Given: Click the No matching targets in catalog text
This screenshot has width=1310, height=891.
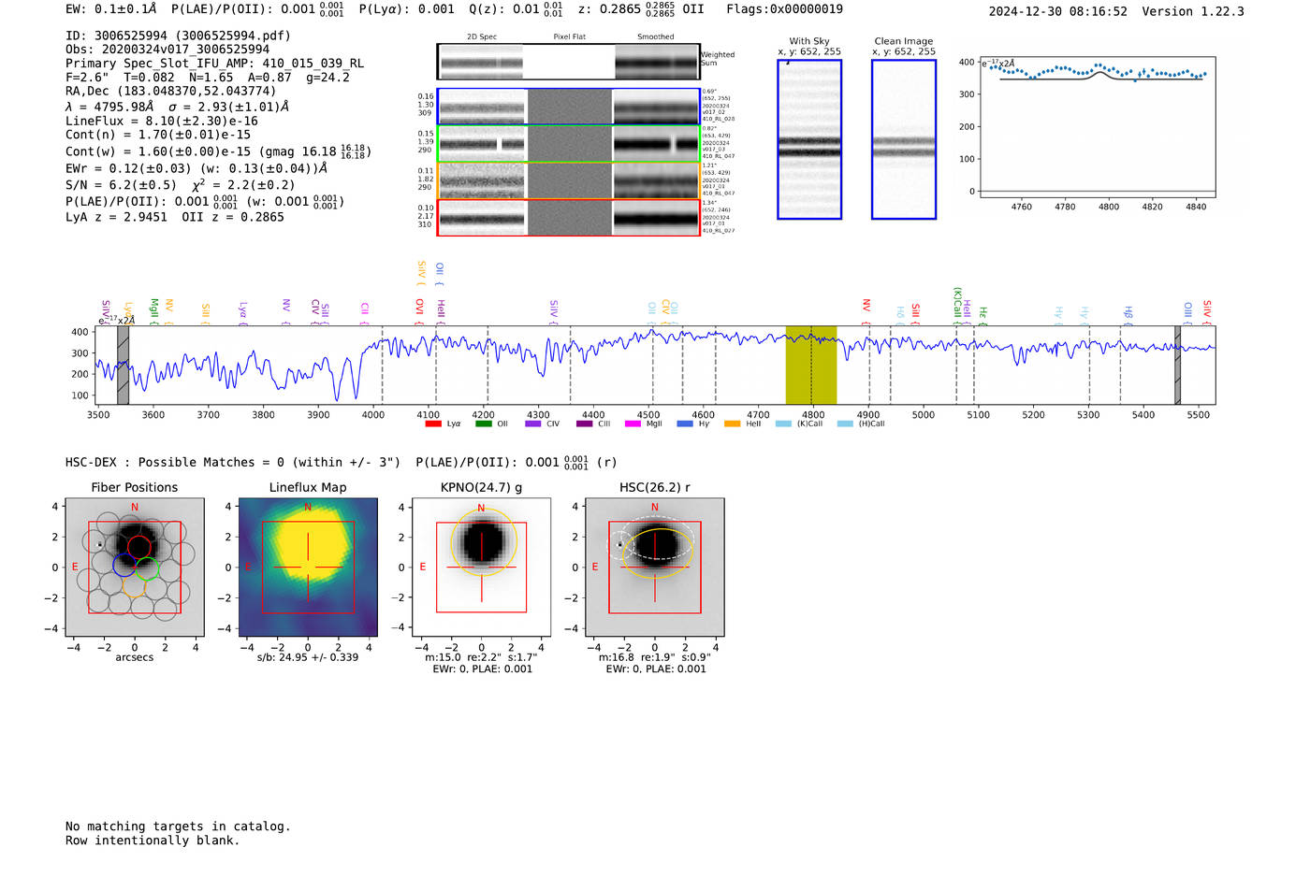Looking at the screenshot, I should pyautogui.click(x=178, y=826).
